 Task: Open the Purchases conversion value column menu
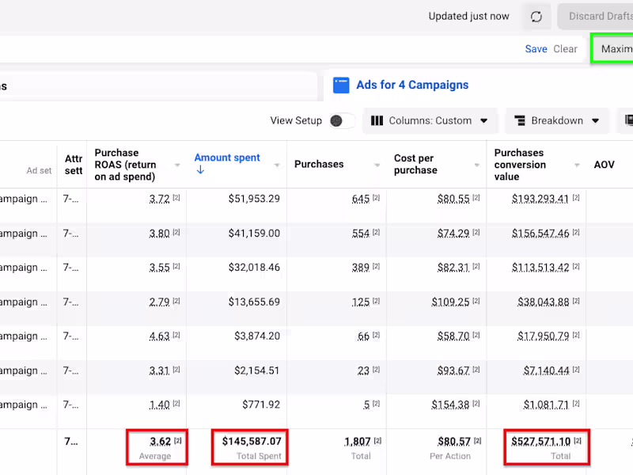click(x=577, y=165)
